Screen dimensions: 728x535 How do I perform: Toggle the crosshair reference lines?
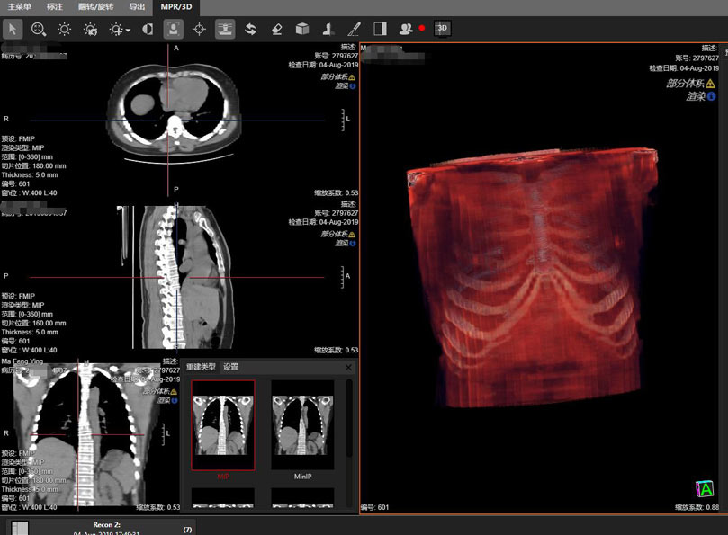coord(199,29)
